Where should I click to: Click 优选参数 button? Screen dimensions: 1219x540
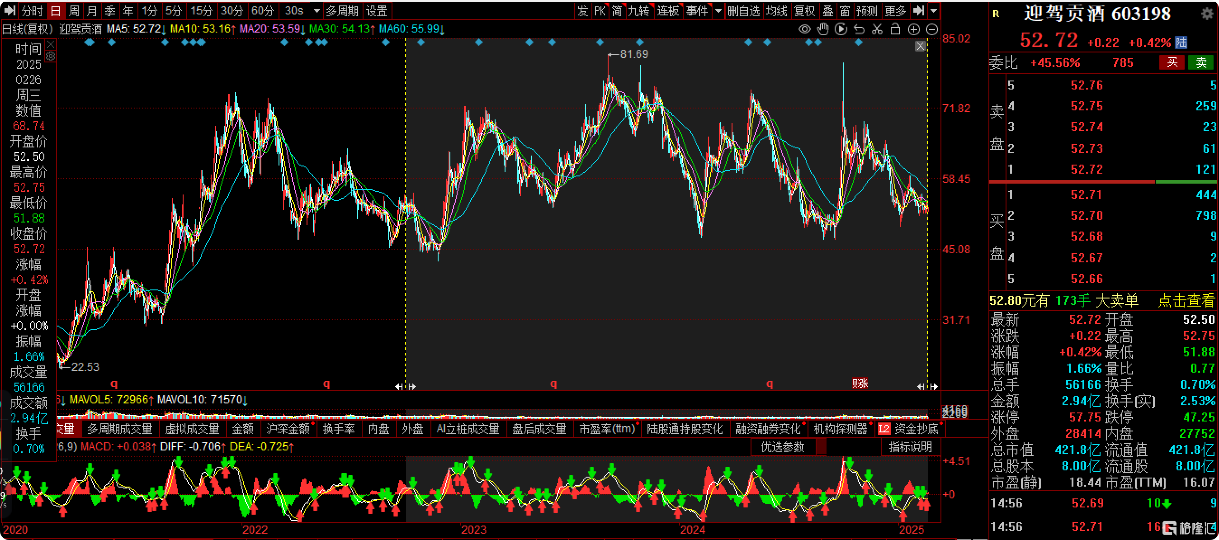(x=783, y=447)
